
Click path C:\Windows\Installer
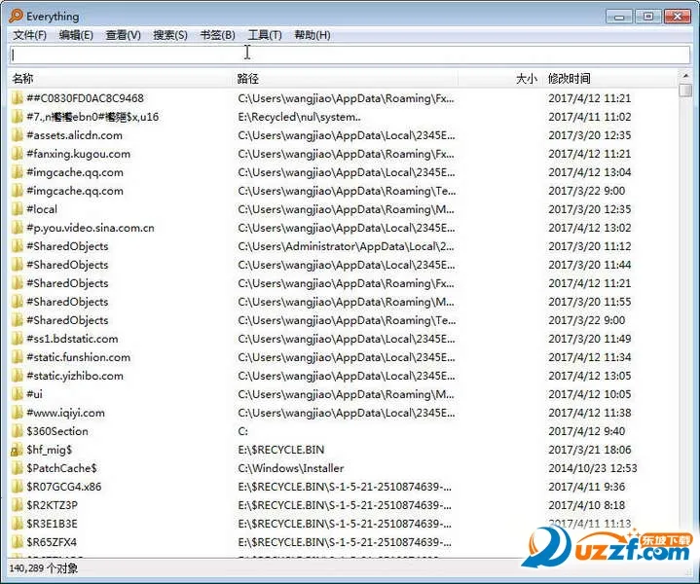coord(291,468)
